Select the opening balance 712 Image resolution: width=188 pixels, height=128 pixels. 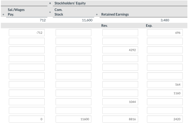click(43, 20)
